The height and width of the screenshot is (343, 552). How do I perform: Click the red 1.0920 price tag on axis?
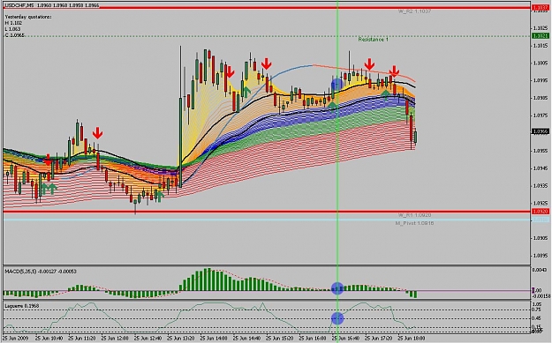541,212
